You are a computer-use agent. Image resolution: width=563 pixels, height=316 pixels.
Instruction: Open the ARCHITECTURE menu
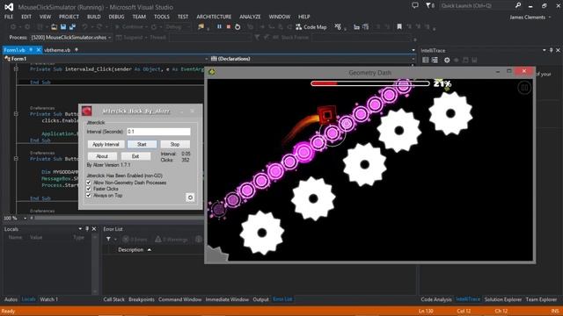(x=214, y=17)
